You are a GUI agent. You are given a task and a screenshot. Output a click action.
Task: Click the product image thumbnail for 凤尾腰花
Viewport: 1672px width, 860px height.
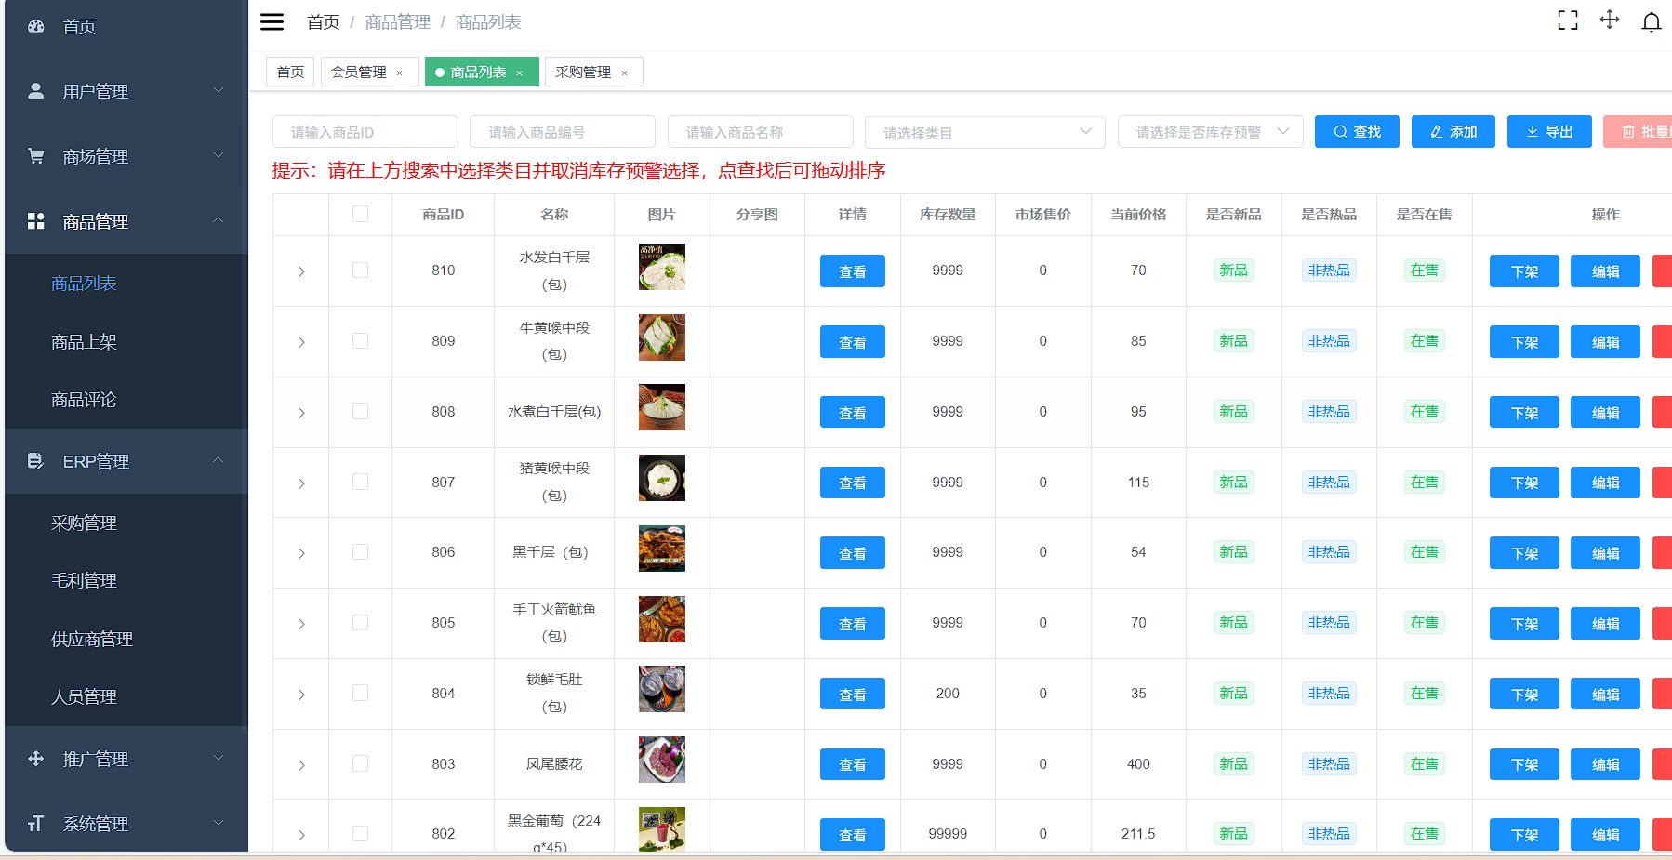pos(661,760)
